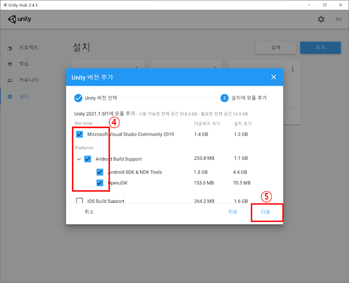Click the 설치 page heading
This screenshot has width=349, height=283.
pos(81,47)
